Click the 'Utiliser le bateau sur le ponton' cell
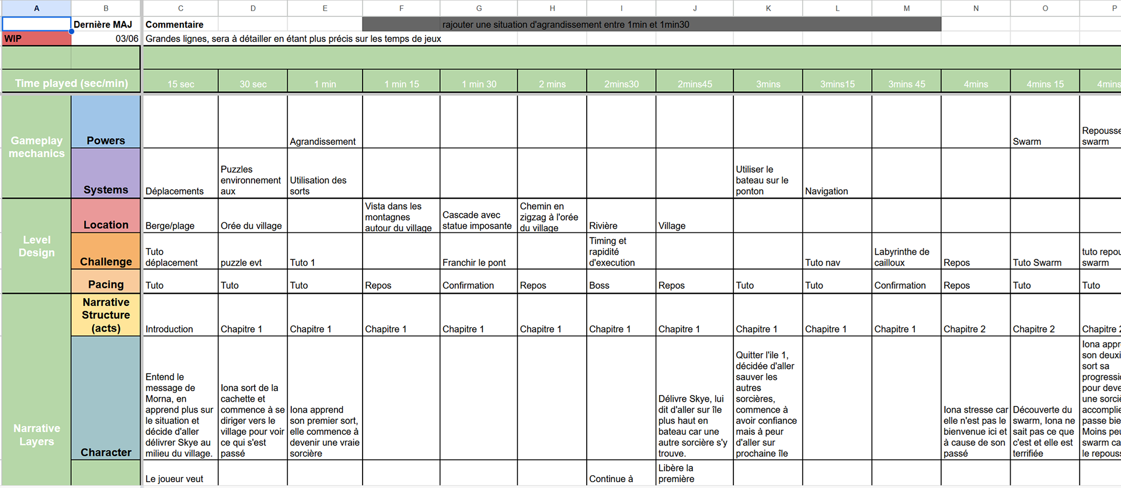This screenshot has height=488, width=1121. coord(768,173)
